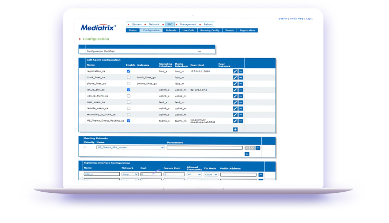Open the lan_ip_pbx_ca edit pencil

[x=235, y=90]
